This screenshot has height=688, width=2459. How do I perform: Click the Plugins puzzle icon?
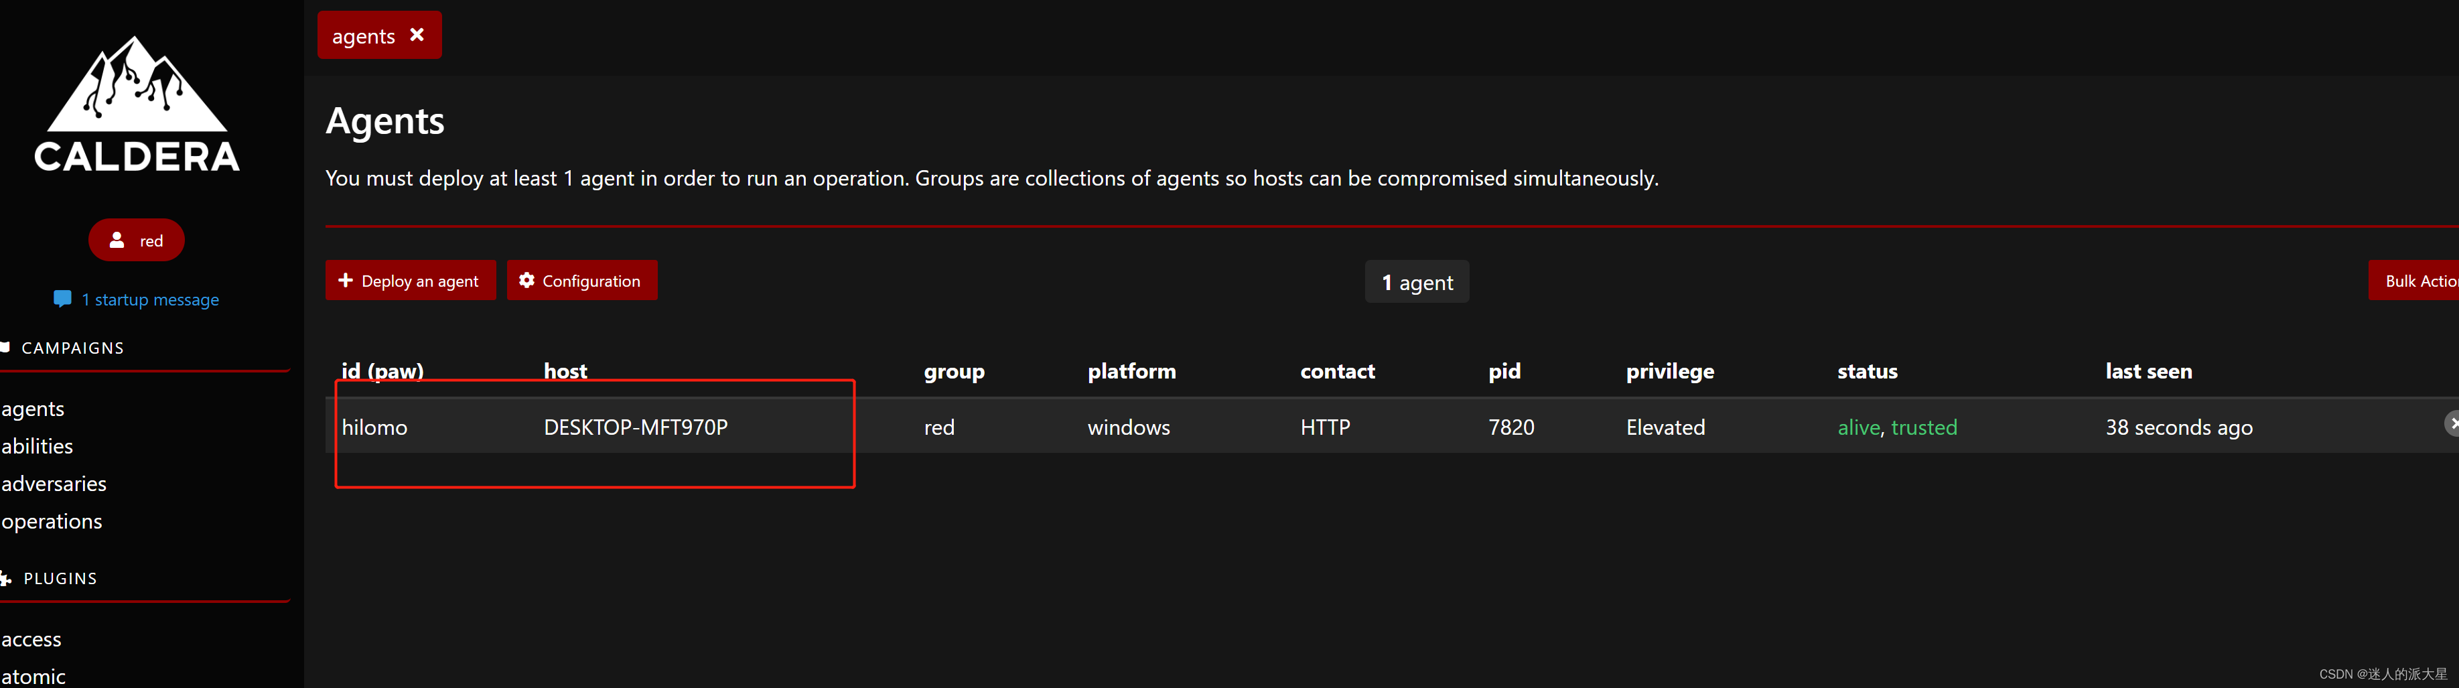point(6,578)
